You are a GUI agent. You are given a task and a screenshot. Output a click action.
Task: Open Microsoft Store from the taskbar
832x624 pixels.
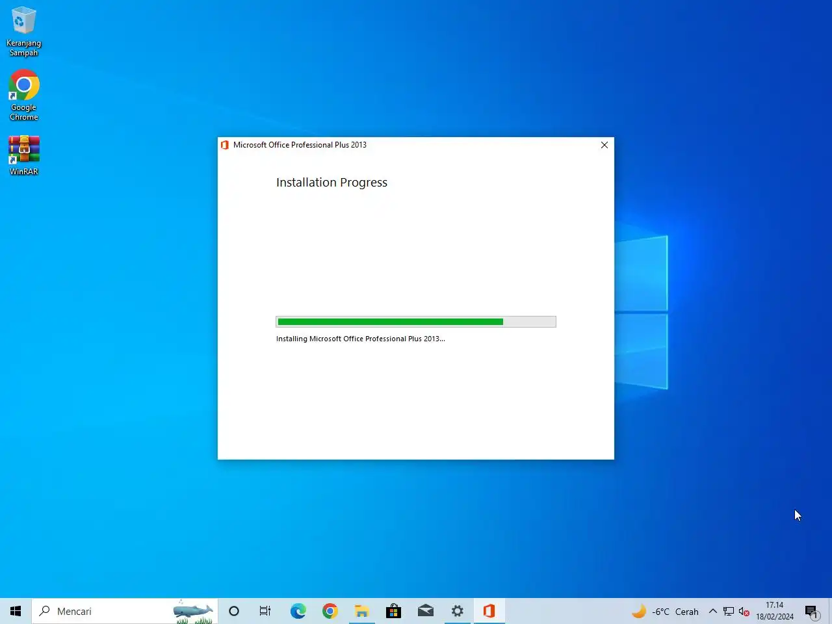pyautogui.click(x=393, y=611)
